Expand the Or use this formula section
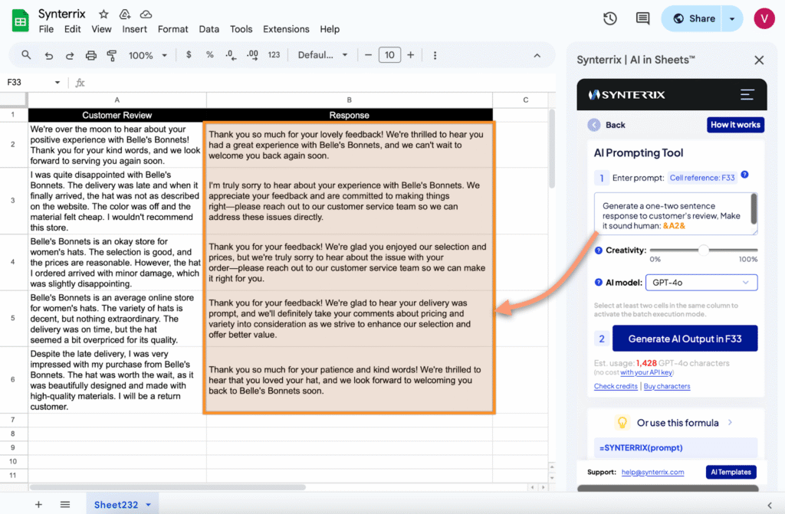Screen dimensions: 785x514 [x=676, y=423]
